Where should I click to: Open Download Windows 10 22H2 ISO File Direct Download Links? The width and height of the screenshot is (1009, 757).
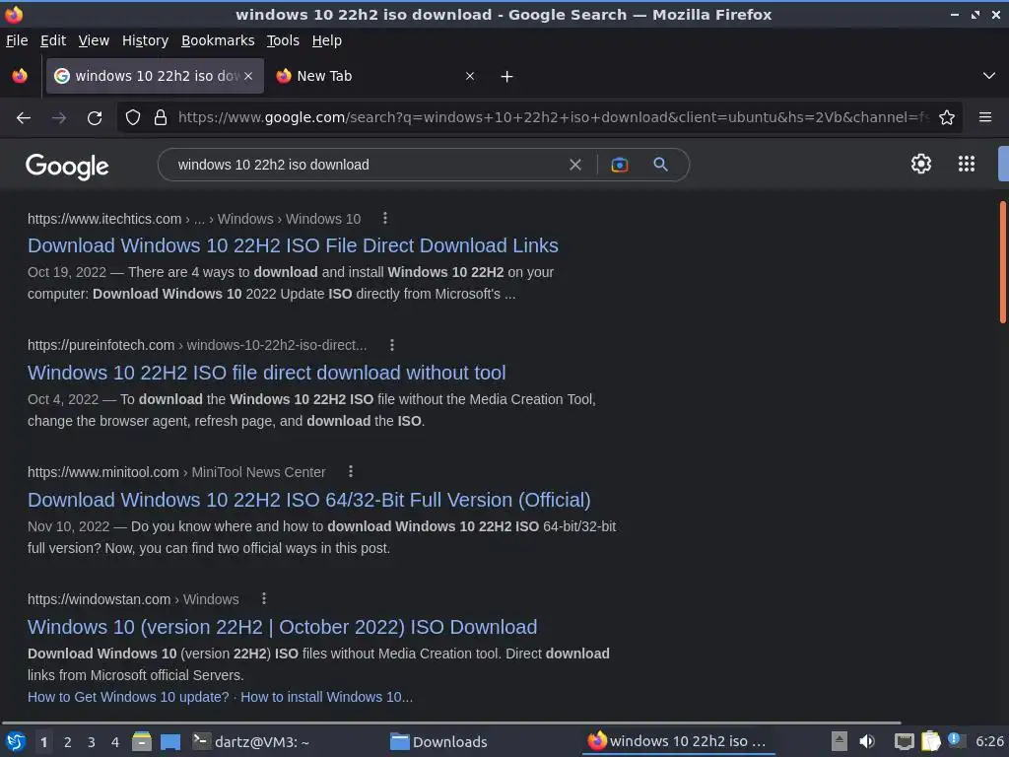pos(293,245)
